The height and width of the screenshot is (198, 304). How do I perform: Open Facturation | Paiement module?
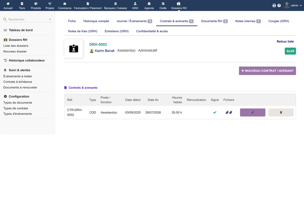click(x=88, y=6)
